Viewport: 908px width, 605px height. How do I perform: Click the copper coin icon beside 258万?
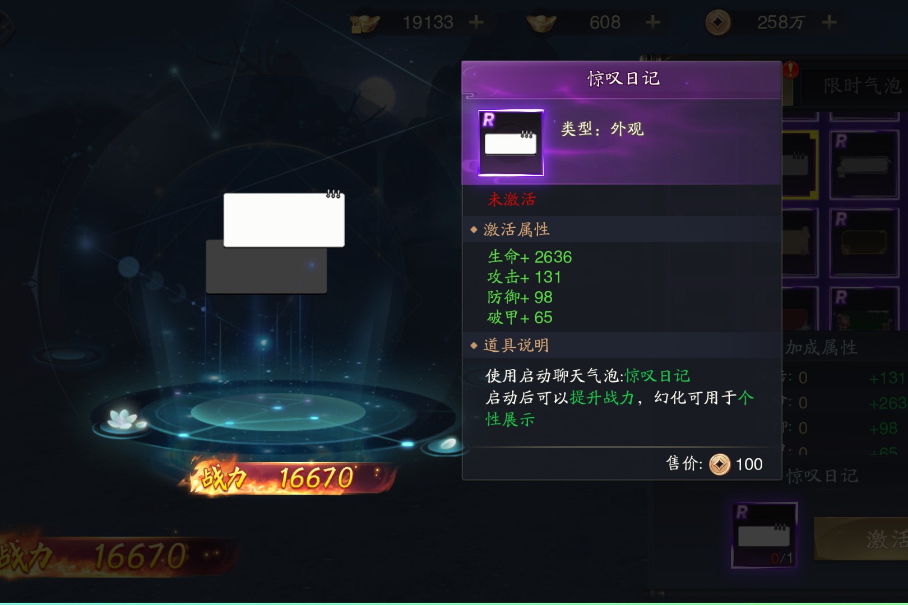point(718,23)
